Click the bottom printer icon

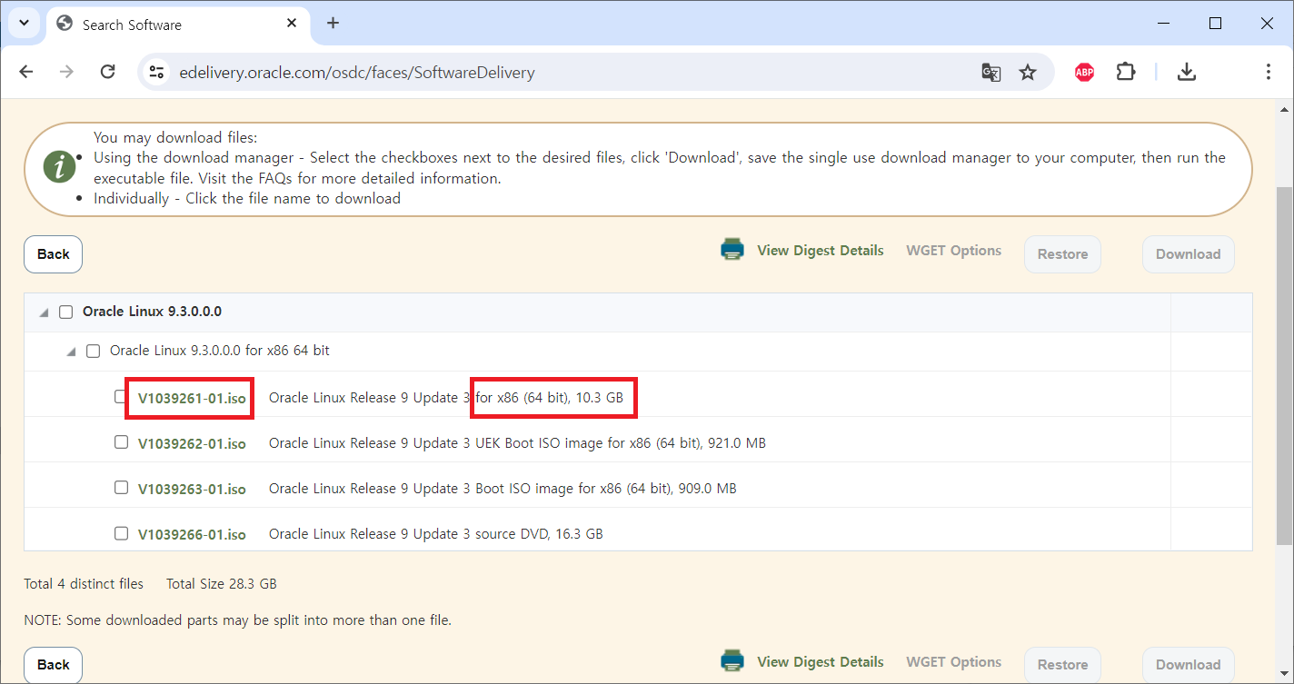(732, 661)
